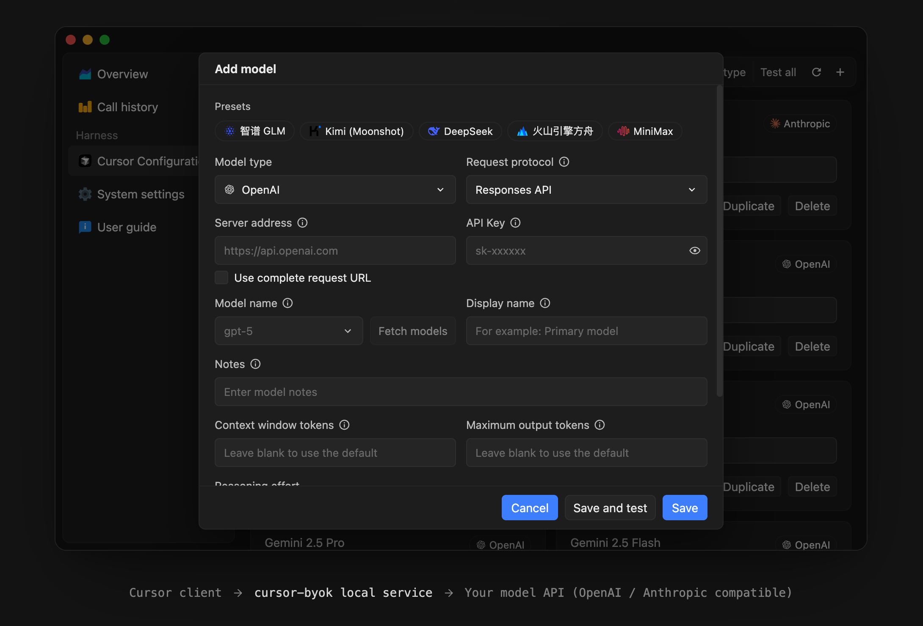Show info for Maximum output tokens

(600, 425)
